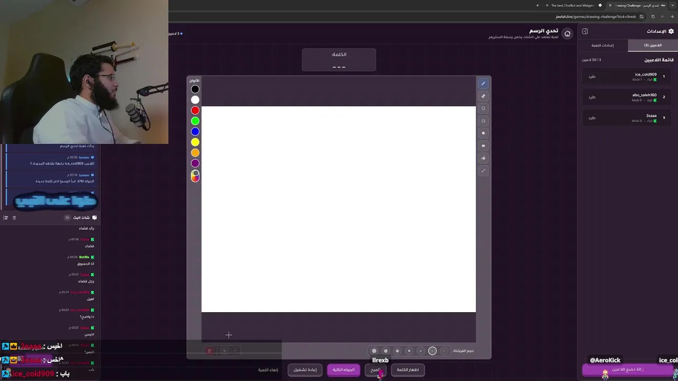The width and height of the screenshot is (678, 381).
Task: Kick player abo_saleh160 with طرد
Action: (x=592, y=97)
